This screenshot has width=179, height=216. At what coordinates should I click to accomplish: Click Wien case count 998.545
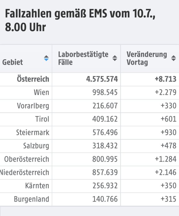[105, 92]
